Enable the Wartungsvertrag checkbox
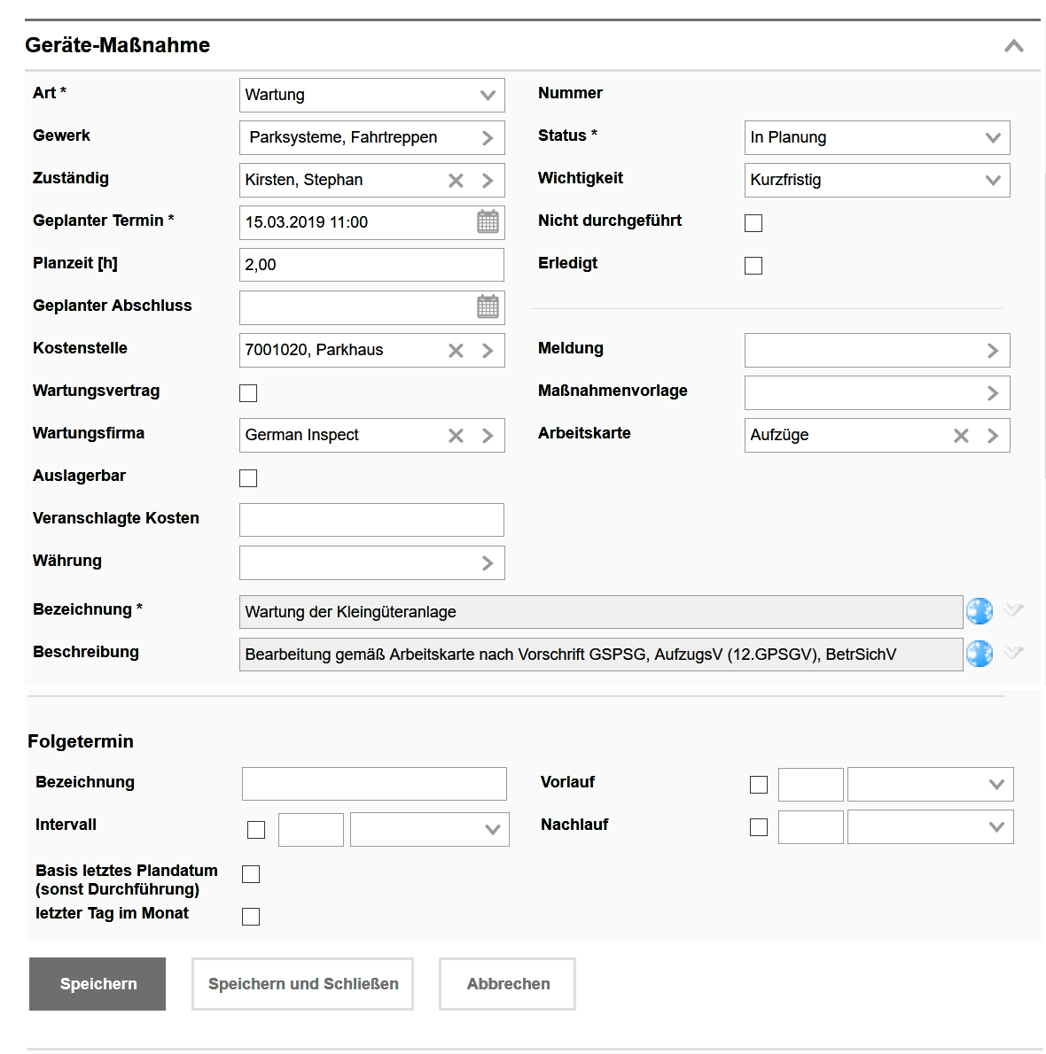Image resolution: width=1046 pixels, height=1054 pixels. tap(248, 393)
